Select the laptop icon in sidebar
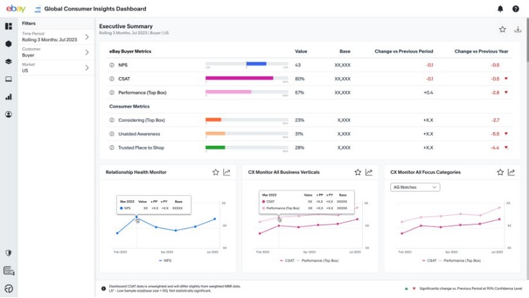529x298 pixels. click(9, 79)
